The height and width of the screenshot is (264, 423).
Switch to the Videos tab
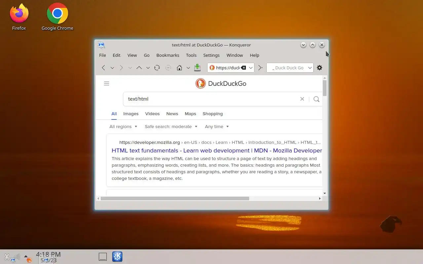152,114
